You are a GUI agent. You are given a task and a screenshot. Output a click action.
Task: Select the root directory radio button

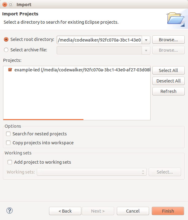coord(6,40)
